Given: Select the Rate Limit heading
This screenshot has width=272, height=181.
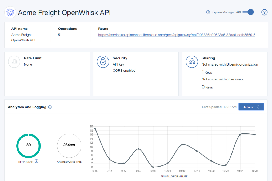Looking at the screenshot, I should (33, 58).
